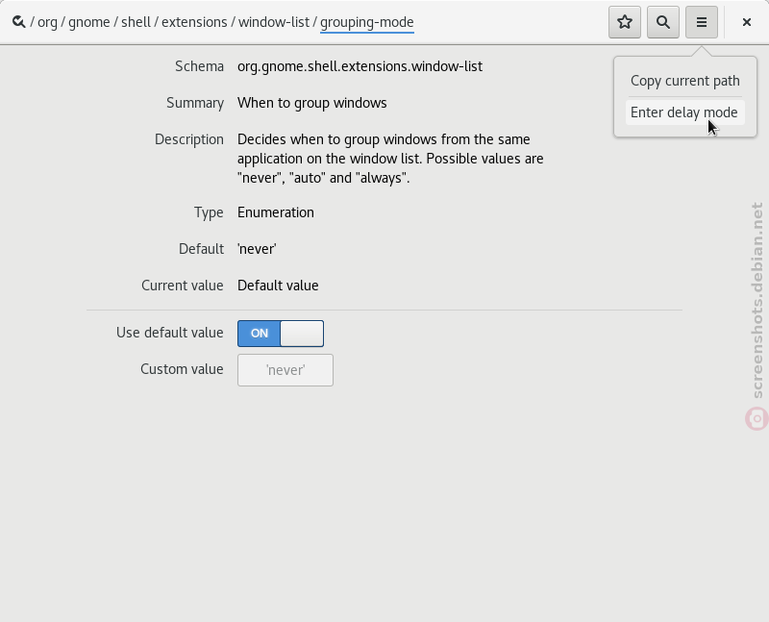The image size is (769, 622).
Task: Open the extensions path segment
Action: point(194,22)
